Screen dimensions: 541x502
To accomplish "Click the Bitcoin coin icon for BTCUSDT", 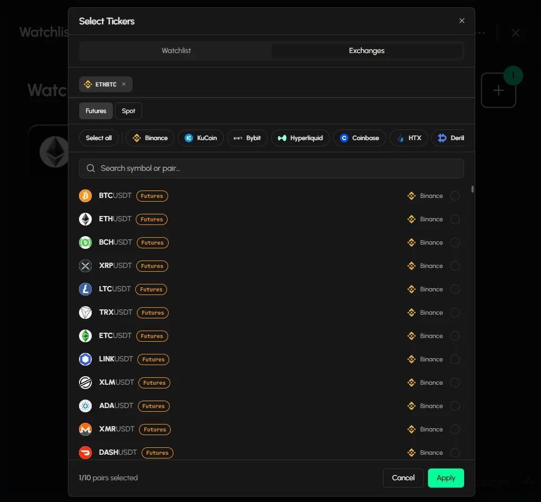I will tap(85, 196).
